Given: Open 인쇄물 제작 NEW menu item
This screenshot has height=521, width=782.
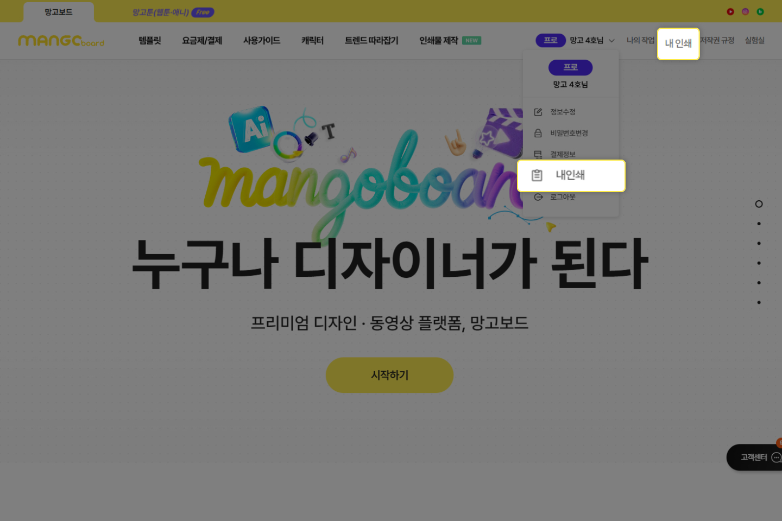Looking at the screenshot, I should pos(450,41).
